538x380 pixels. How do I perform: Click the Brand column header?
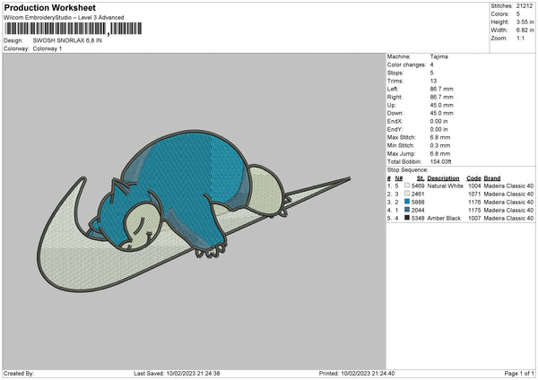(x=494, y=177)
